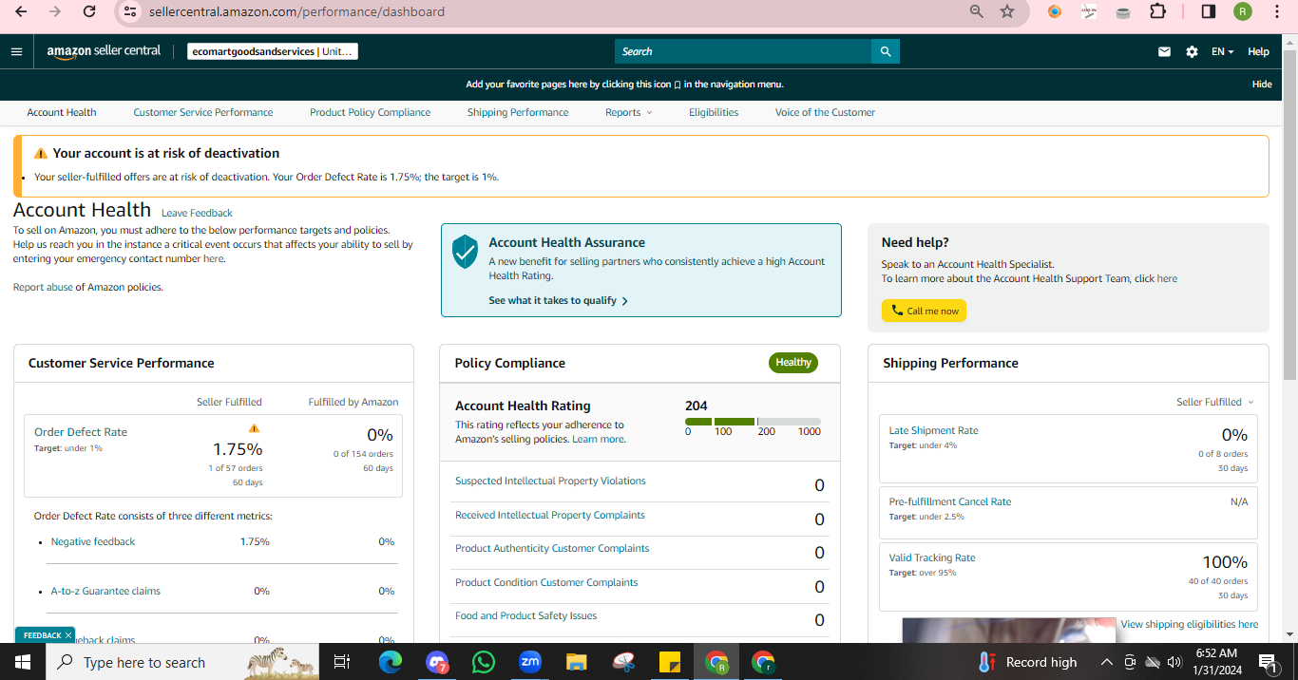Click the Seller Central search field
Image resolution: width=1298 pixels, height=680 pixels.
coord(743,51)
